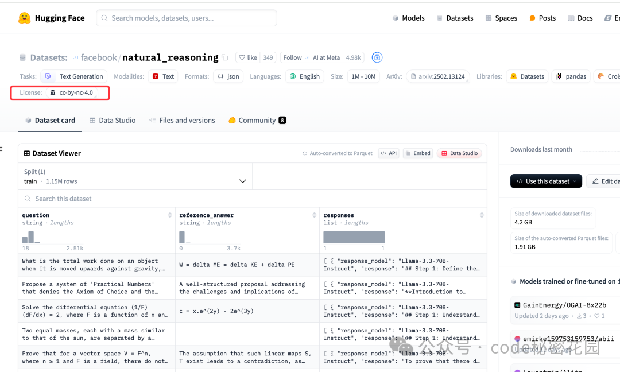The image size is (620, 372).
Task: Expand the Split train dropdown
Action: (x=135, y=176)
